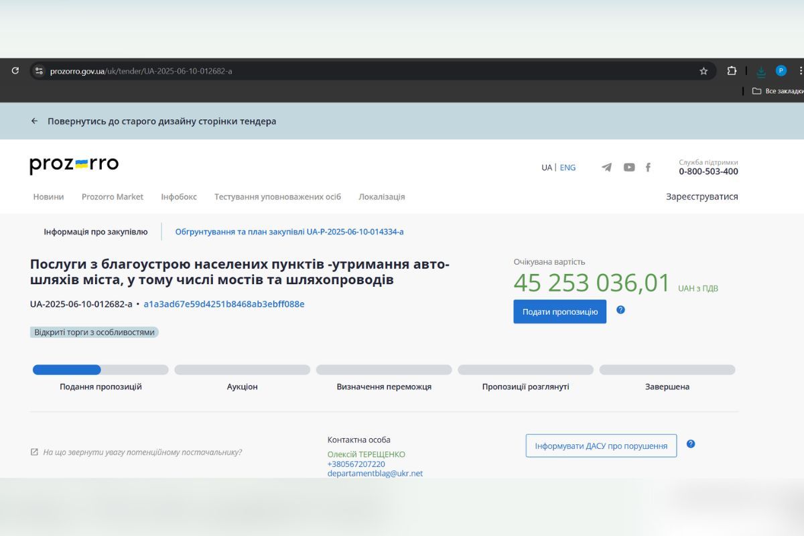Image resolution: width=804 pixels, height=536 pixels.
Task: Open browser downloads icon
Action: [760, 71]
